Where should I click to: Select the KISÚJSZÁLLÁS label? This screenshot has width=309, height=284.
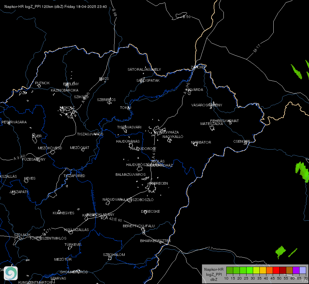[76, 230]
